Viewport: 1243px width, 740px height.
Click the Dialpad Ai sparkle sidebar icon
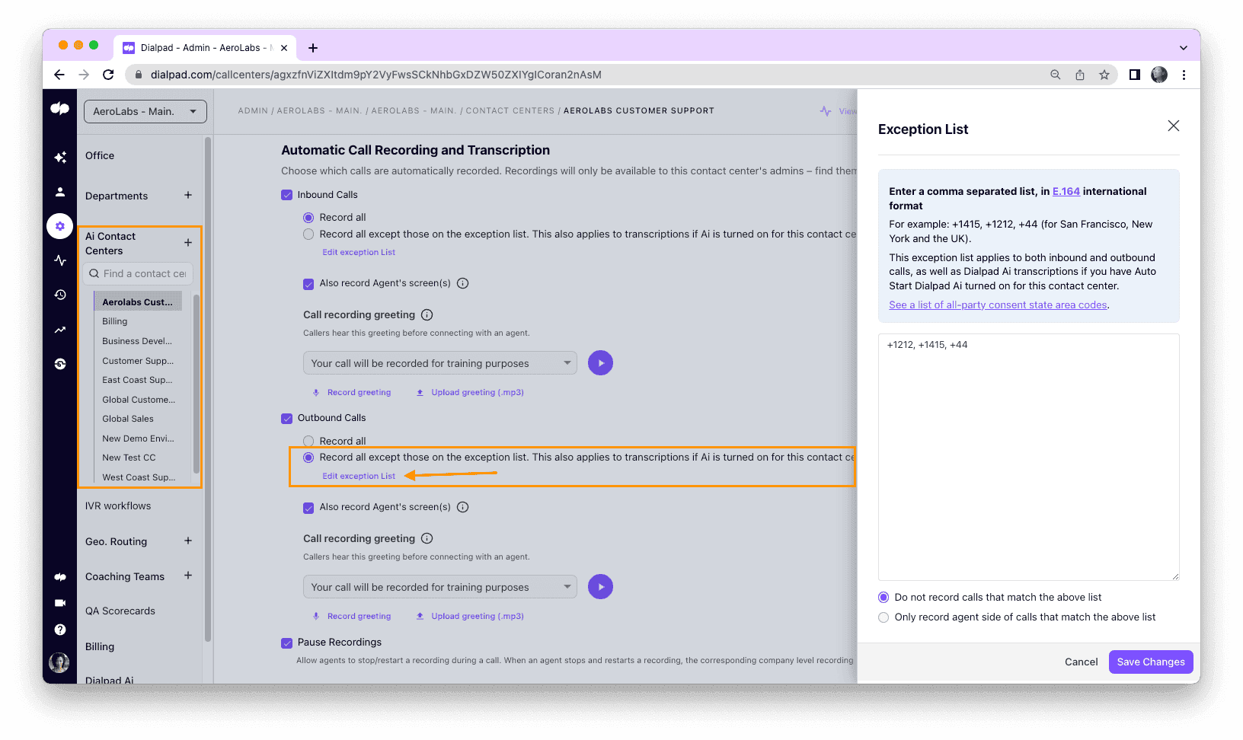60,157
